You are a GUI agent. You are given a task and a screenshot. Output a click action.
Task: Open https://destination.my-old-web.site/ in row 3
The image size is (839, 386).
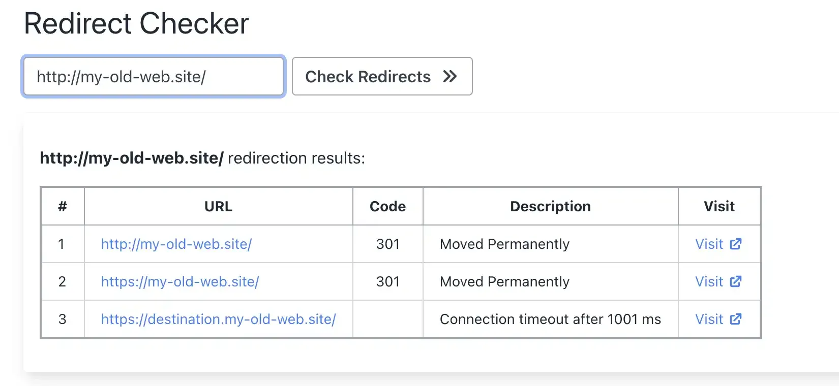point(218,319)
